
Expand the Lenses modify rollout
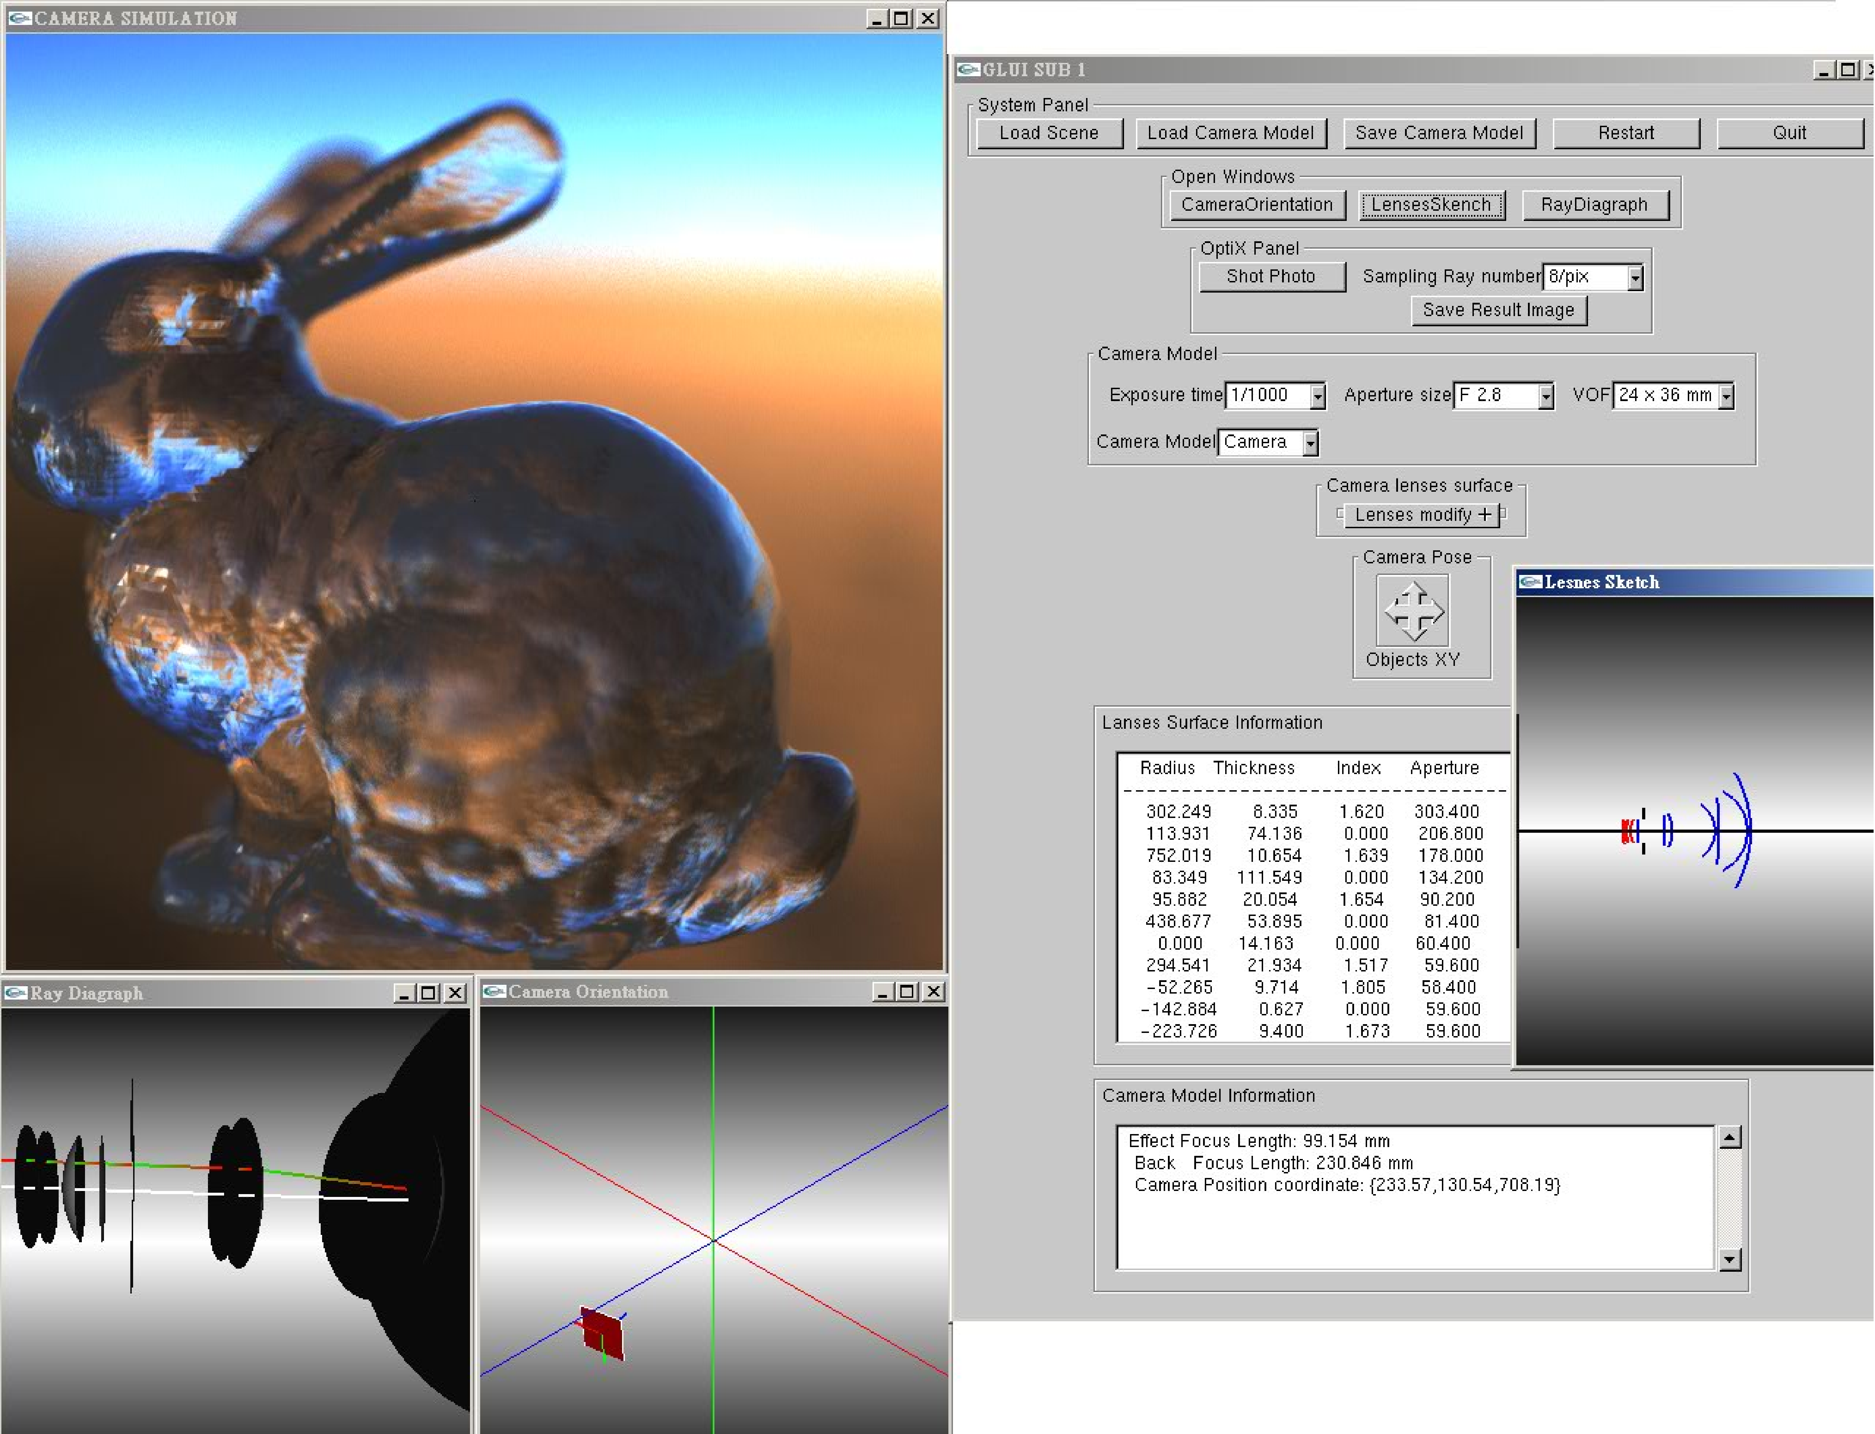[x=1422, y=515]
